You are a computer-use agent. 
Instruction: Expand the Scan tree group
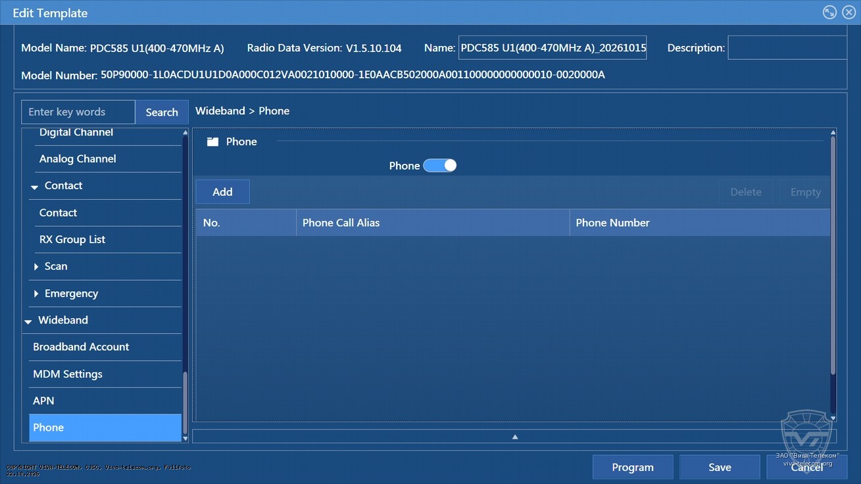click(36, 266)
